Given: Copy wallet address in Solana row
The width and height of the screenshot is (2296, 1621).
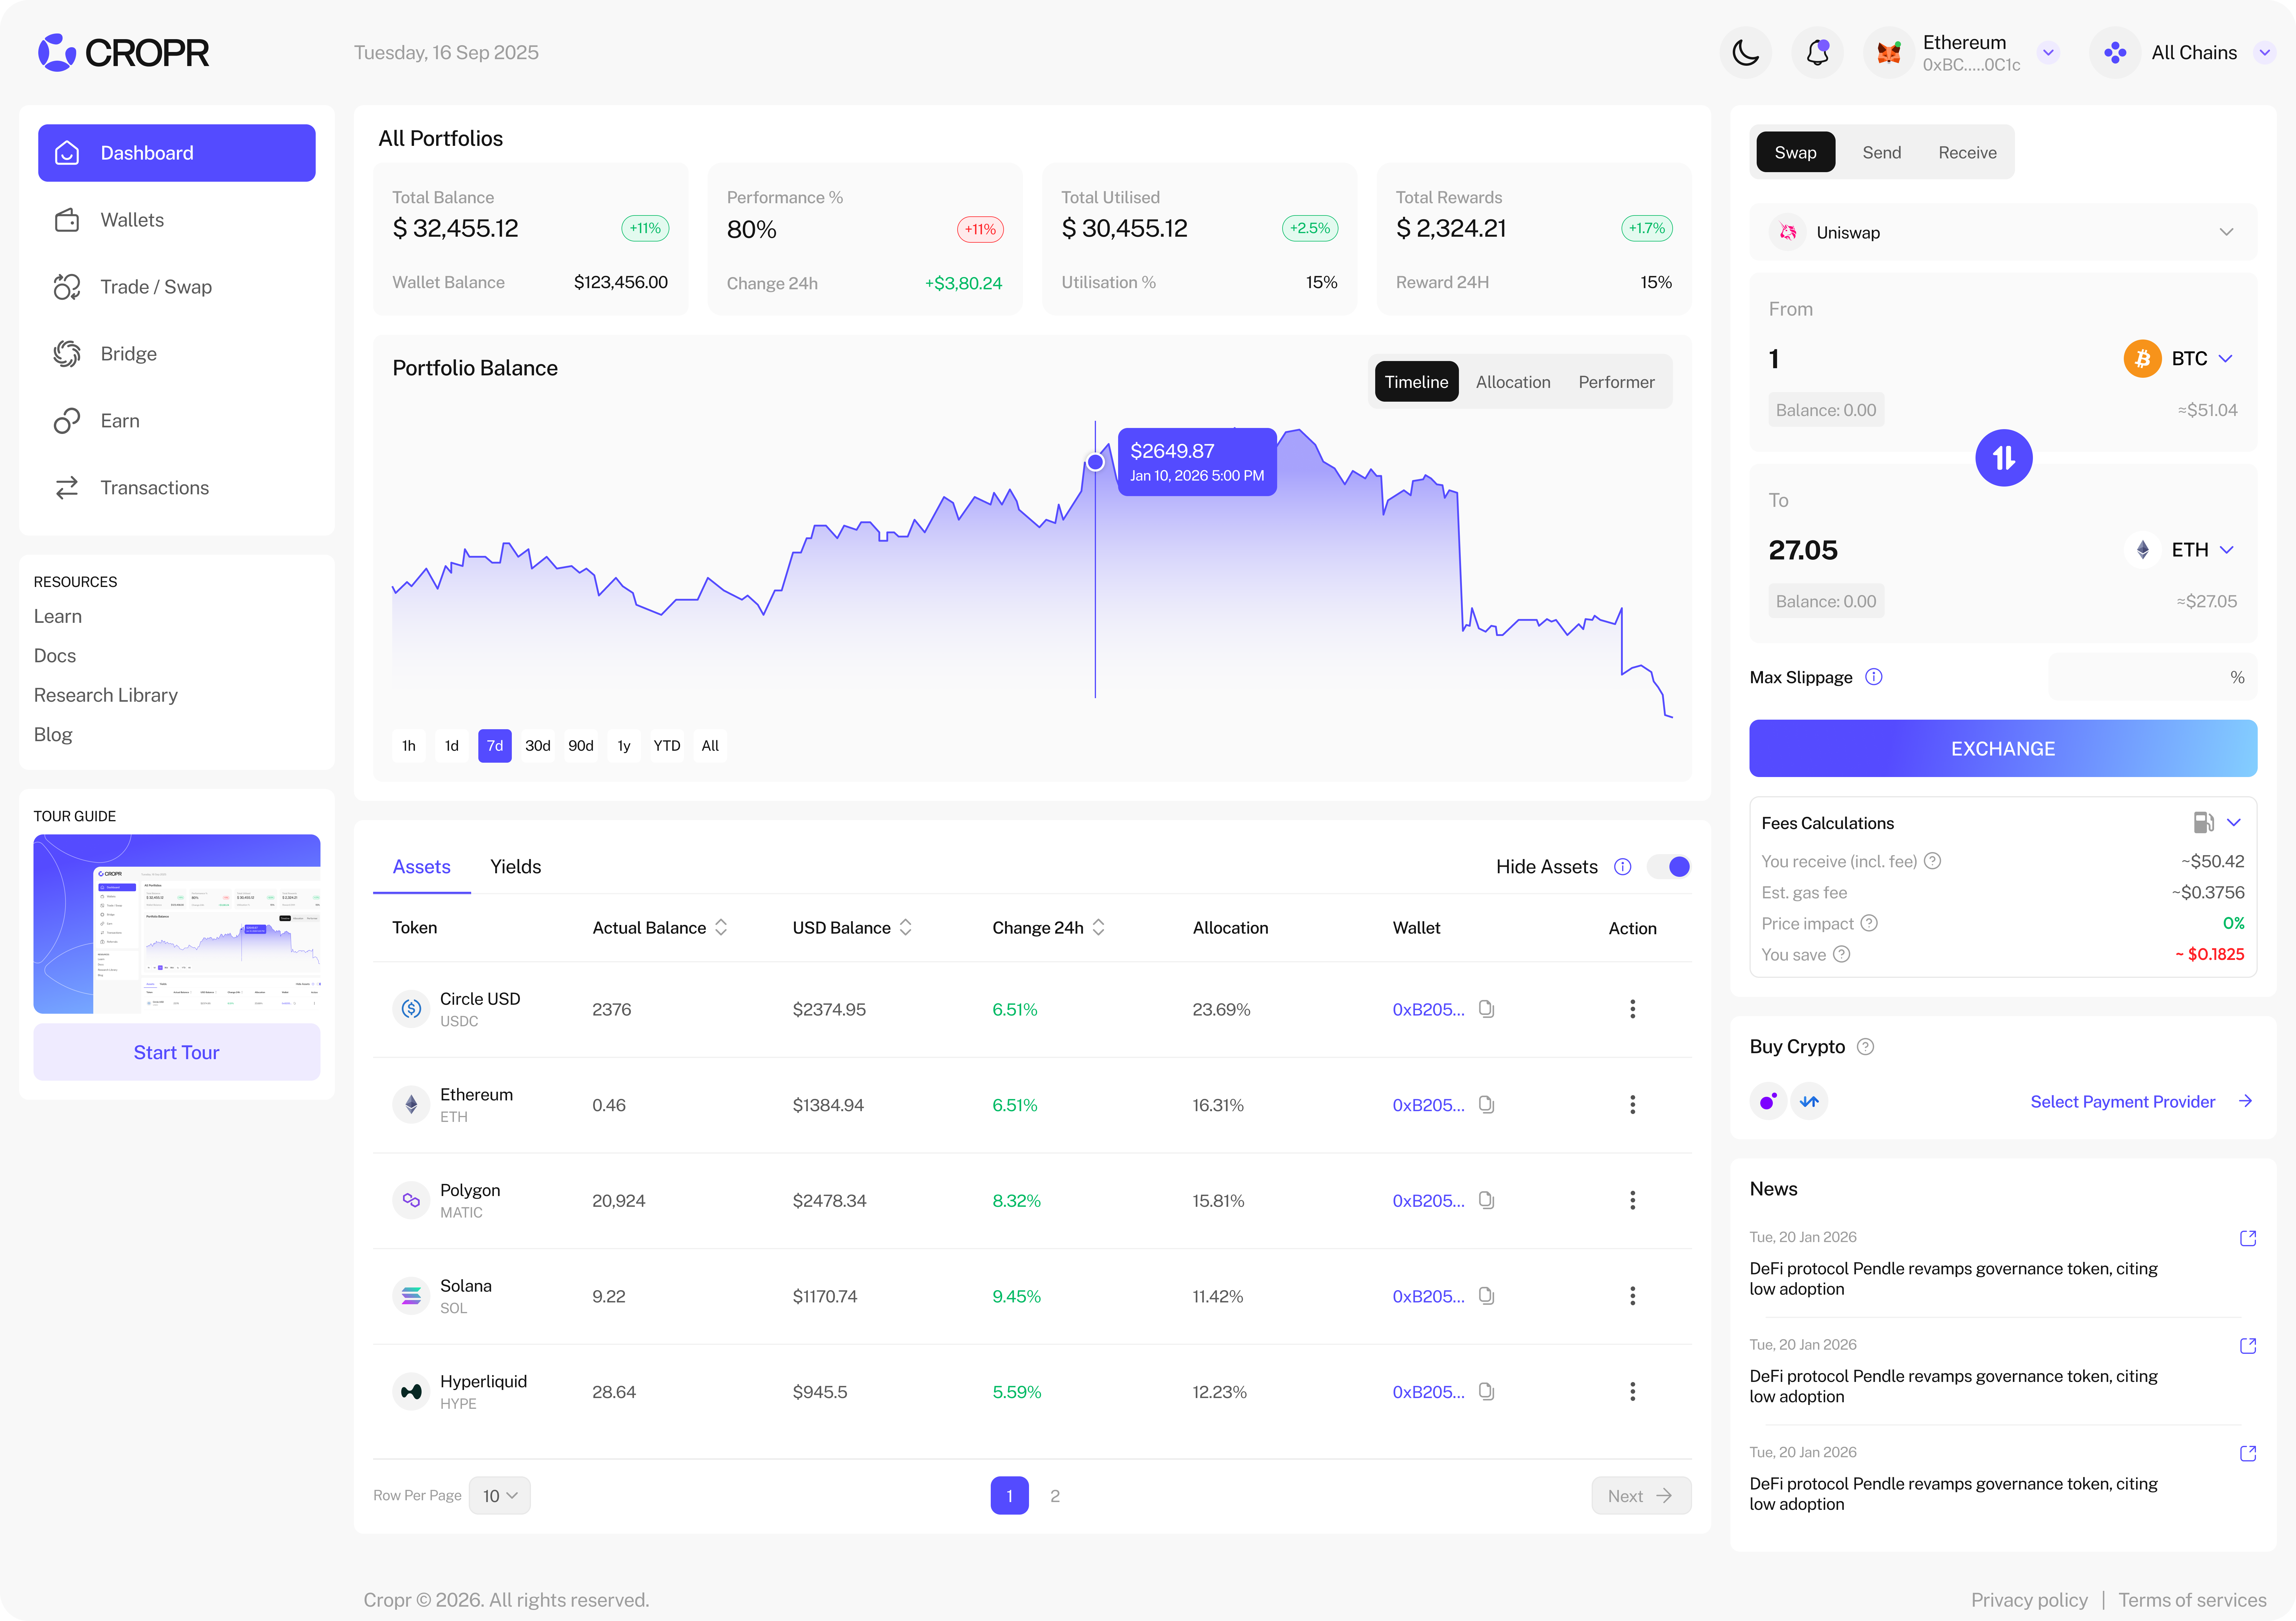Looking at the screenshot, I should 1487,1296.
